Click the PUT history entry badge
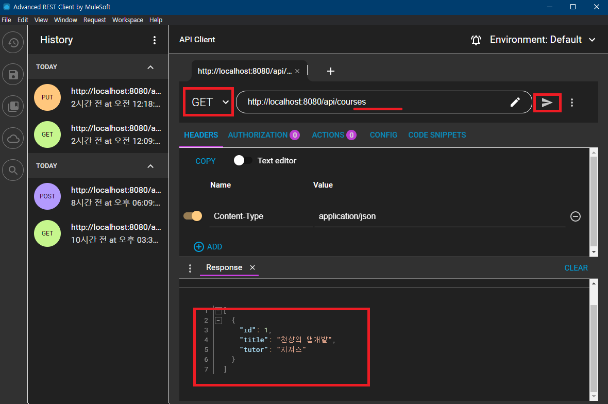The height and width of the screenshot is (404, 608). 47,97
